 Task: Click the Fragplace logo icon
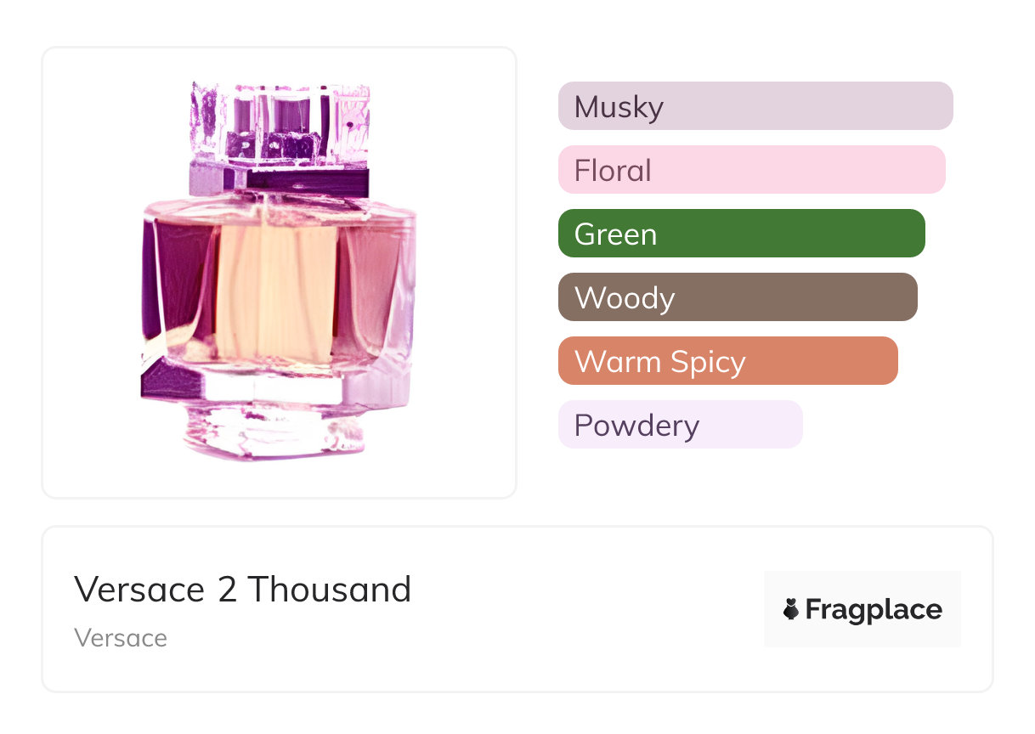pos(791,609)
